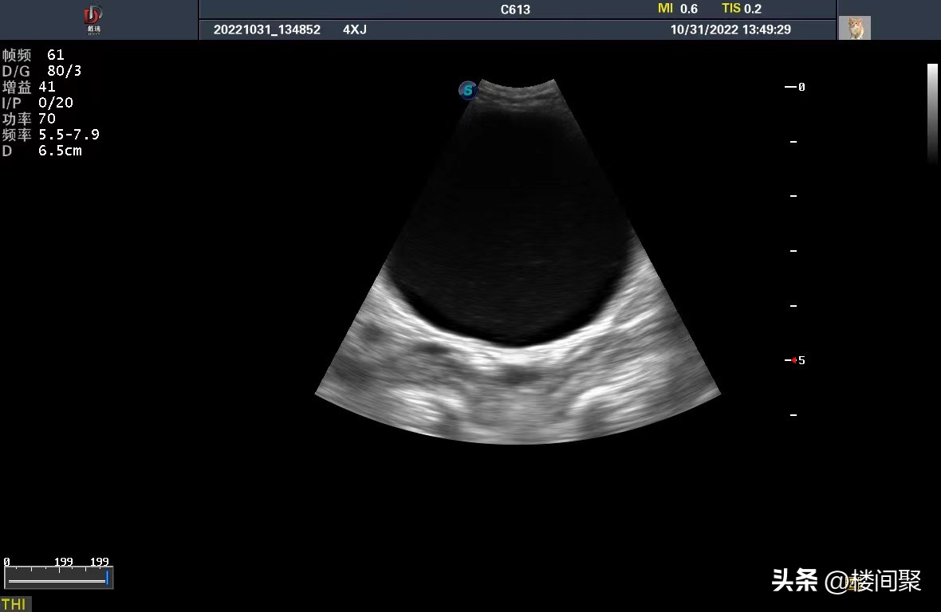The image size is (941, 612).
Task: Click the 4XJ patient label
Action: click(355, 29)
